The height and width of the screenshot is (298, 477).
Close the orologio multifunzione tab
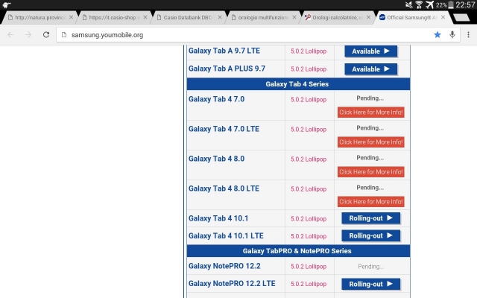[x=294, y=17]
